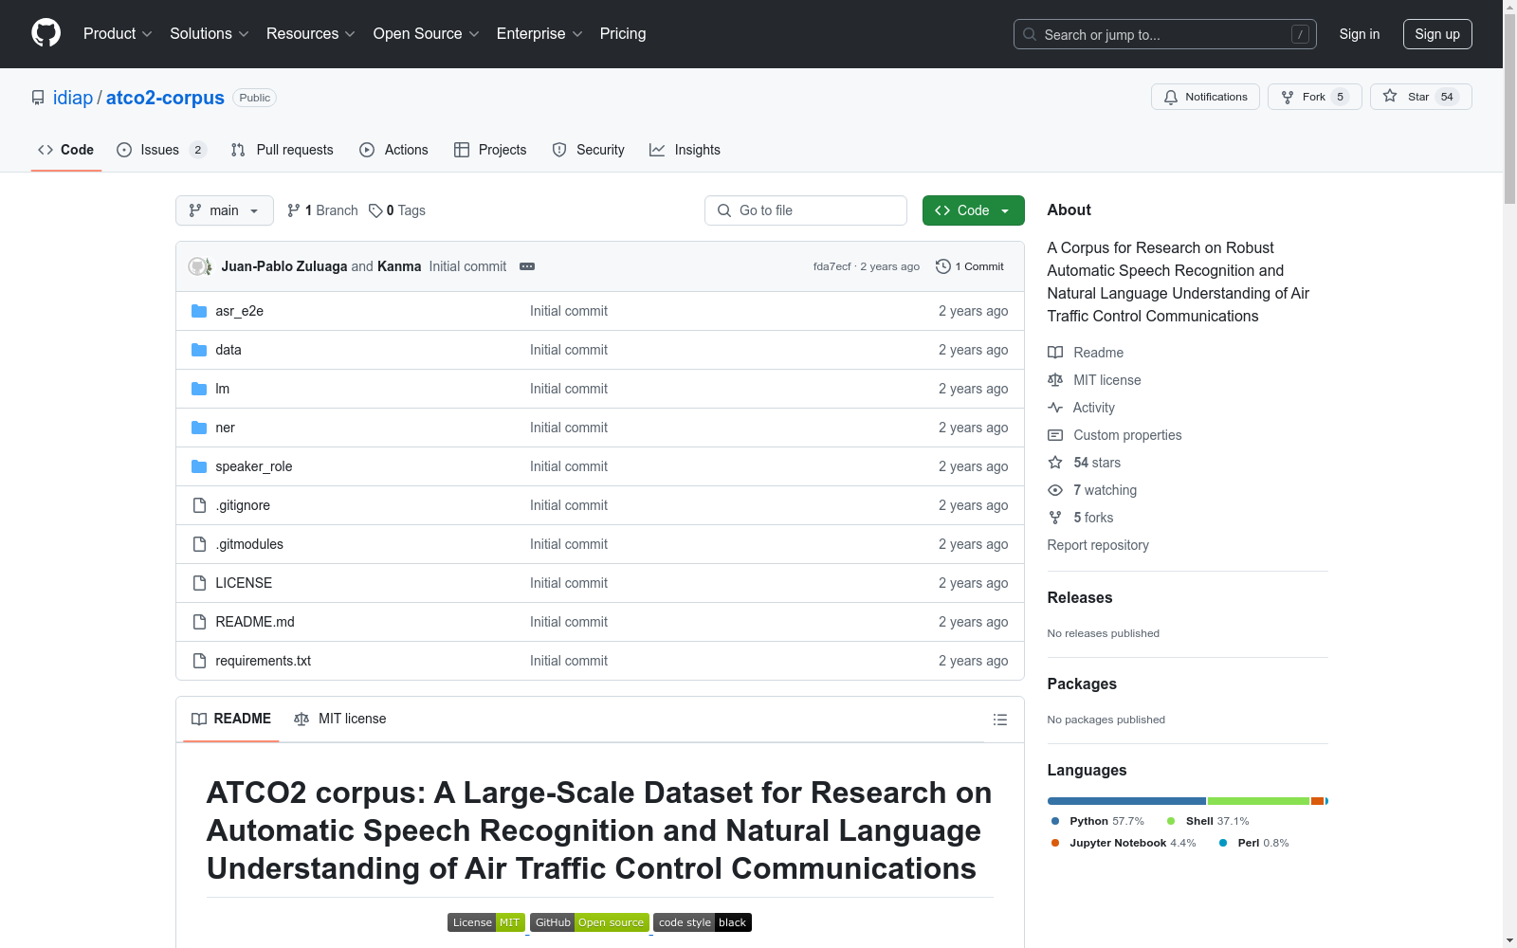Select the Code repository tab

(66, 150)
